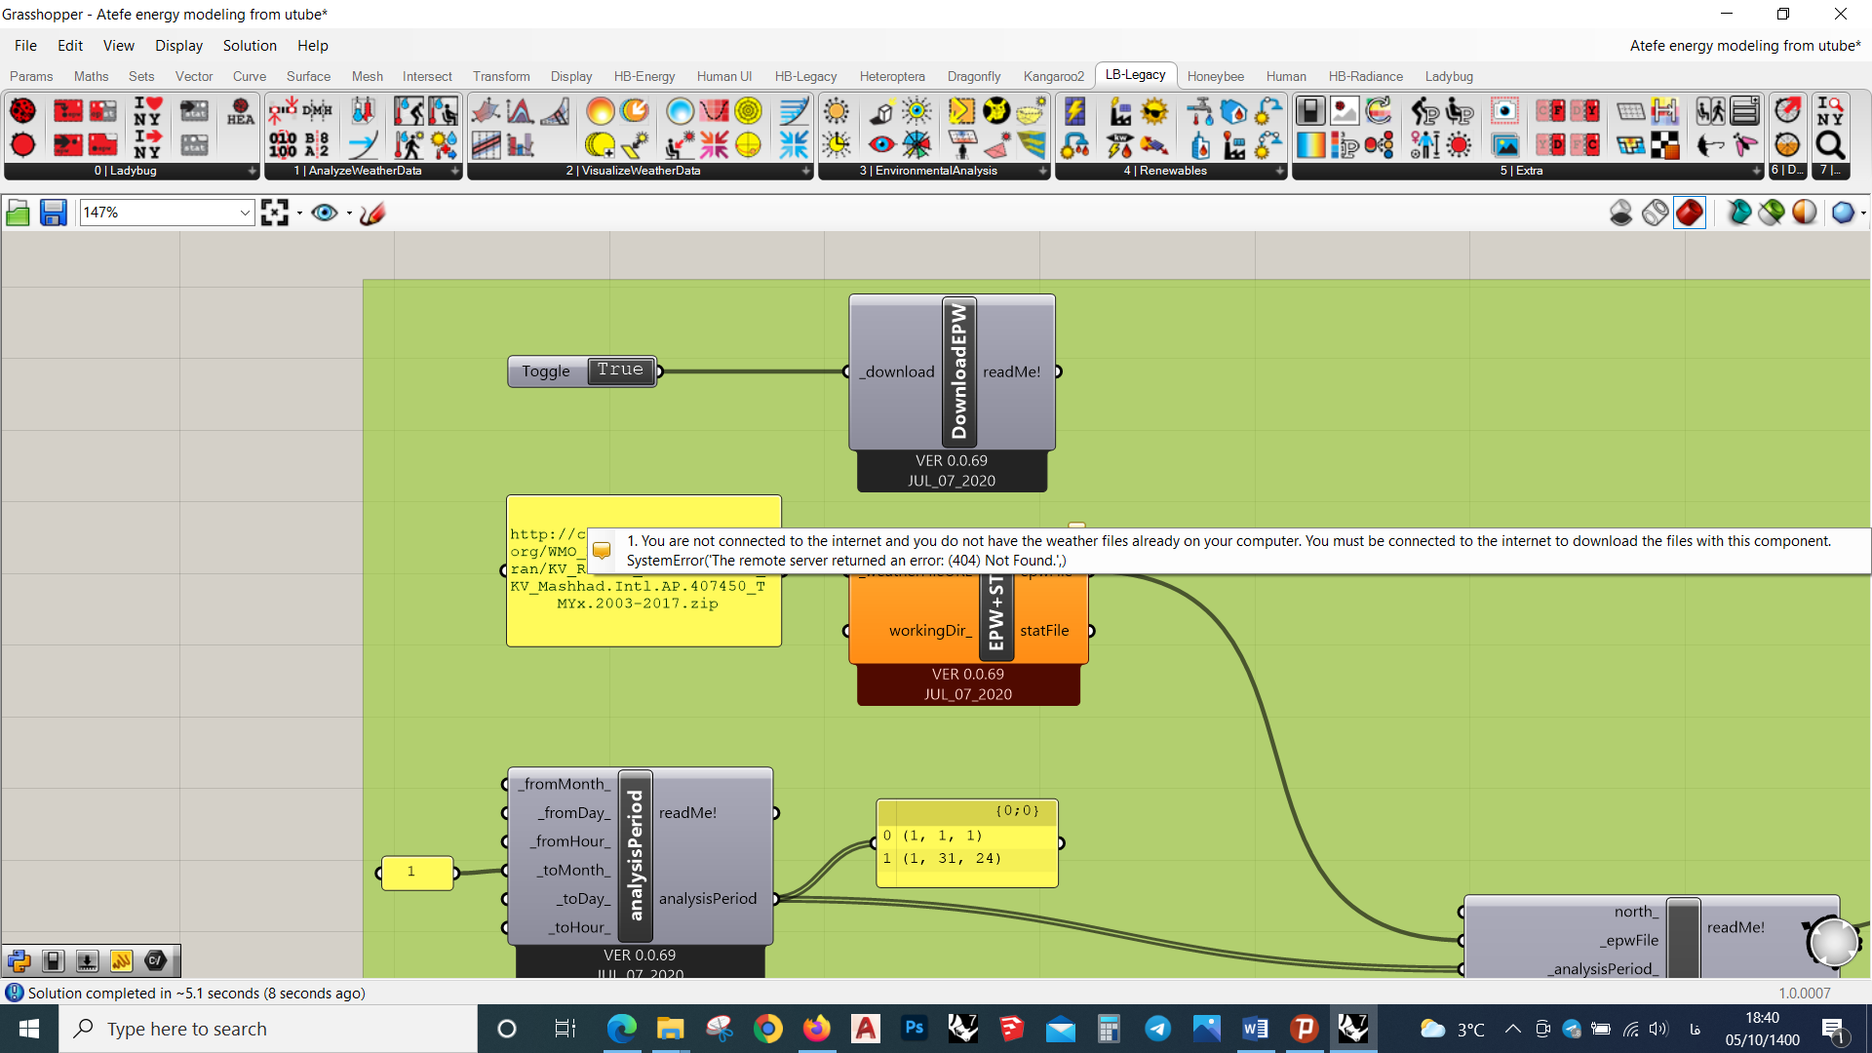Click the yellow panel containing value 1

[x=417, y=873]
